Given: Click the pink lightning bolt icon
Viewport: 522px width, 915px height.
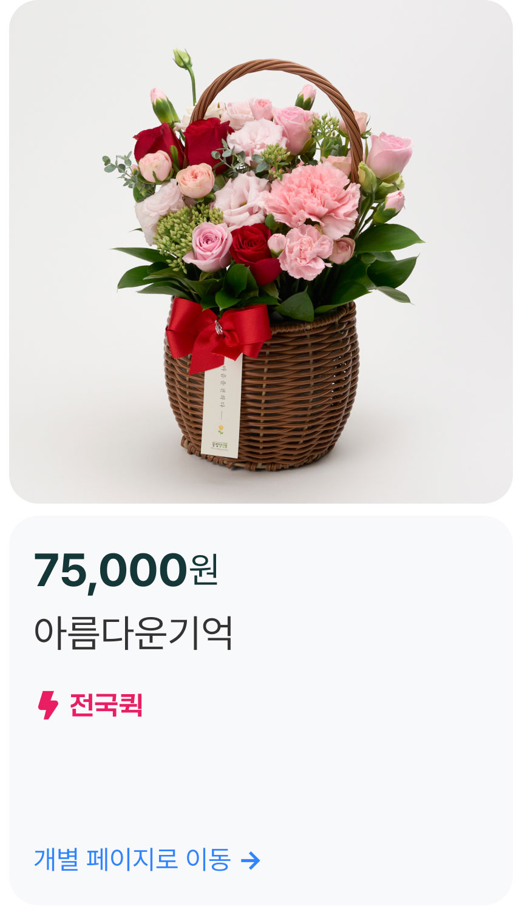Looking at the screenshot, I should point(47,705).
